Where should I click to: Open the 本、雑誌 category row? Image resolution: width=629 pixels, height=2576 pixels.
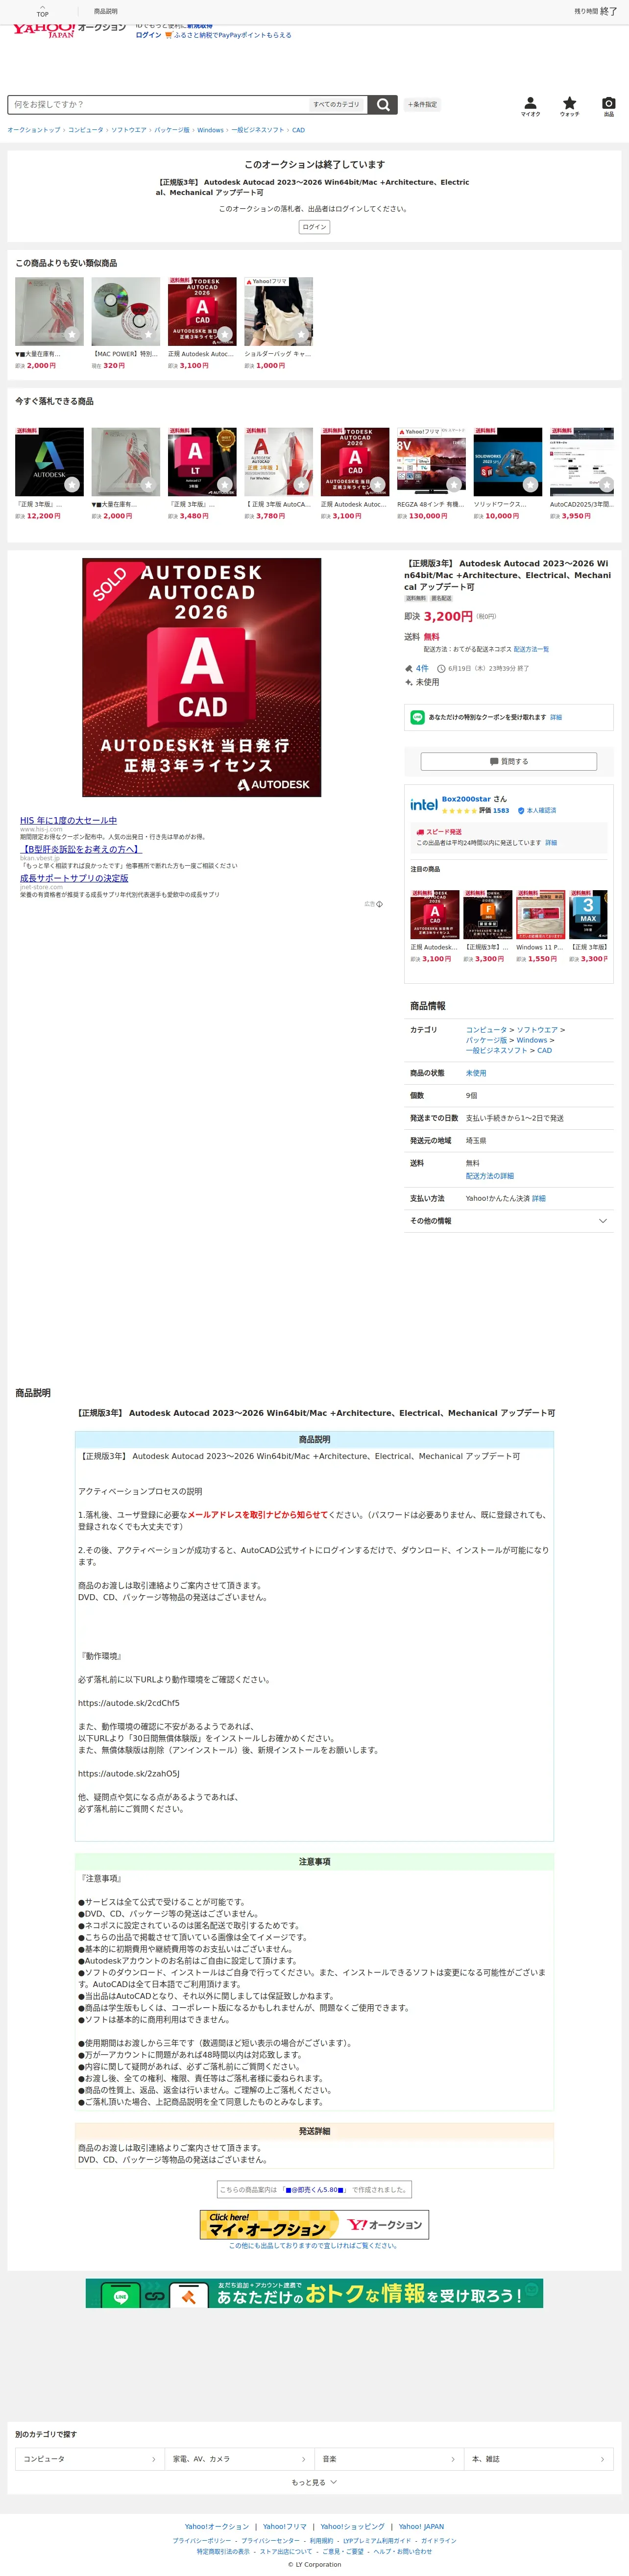point(538,2459)
